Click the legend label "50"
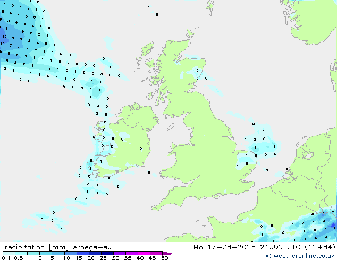The image size is (337, 260). tap(164, 258)
